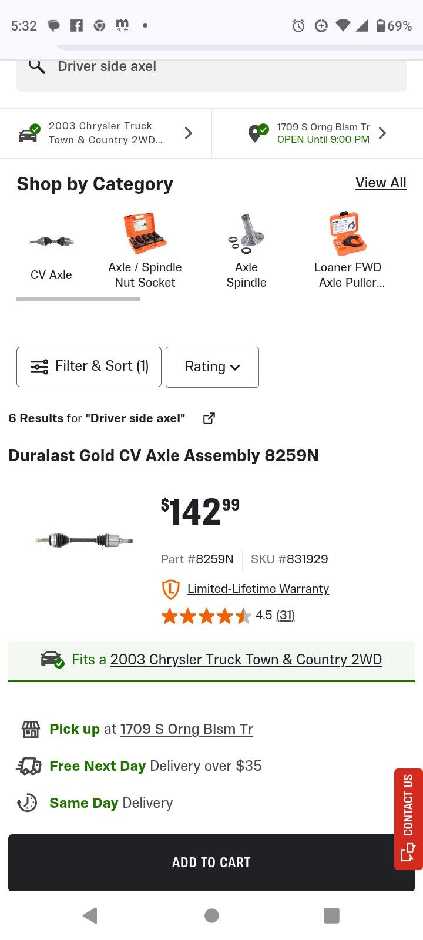Image resolution: width=423 pixels, height=940 pixels.
Task: Open Loaner FWD Axle Puller category
Action: tap(348, 234)
